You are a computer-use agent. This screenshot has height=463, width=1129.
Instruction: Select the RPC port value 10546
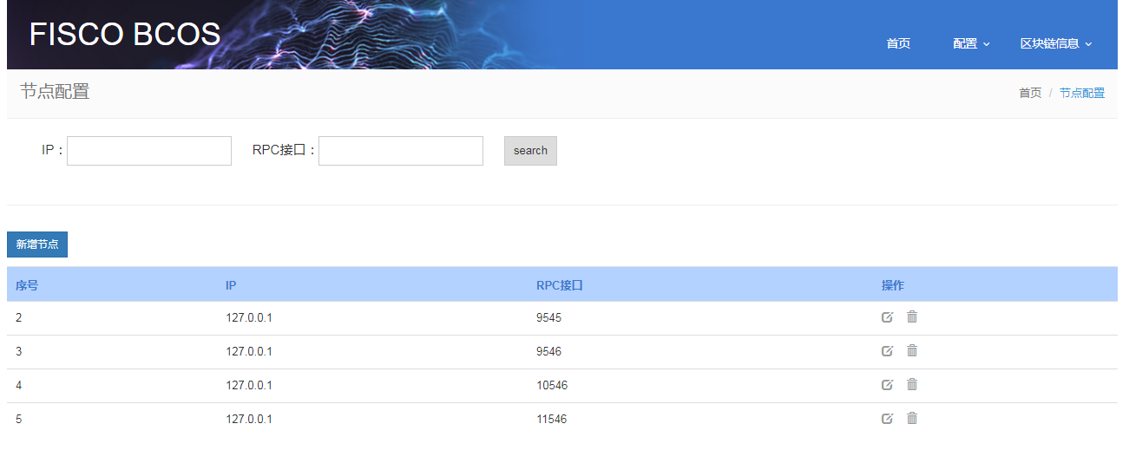click(x=552, y=386)
